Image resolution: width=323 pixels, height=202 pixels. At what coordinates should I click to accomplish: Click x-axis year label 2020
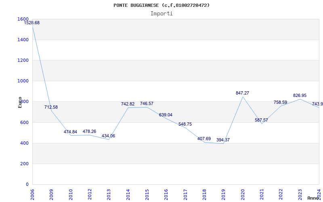[x=243, y=195]
